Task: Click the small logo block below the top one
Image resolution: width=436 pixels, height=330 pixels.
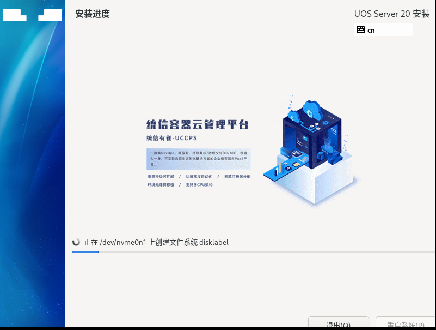Action: pyautogui.click(x=51, y=15)
